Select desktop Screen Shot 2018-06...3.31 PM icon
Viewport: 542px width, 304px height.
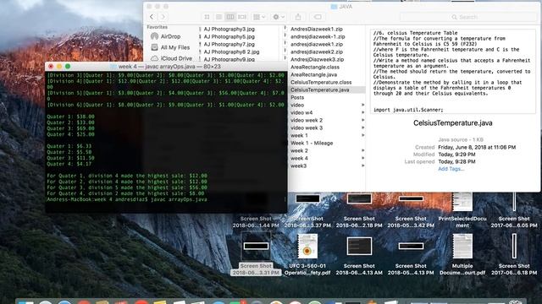click(256, 246)
